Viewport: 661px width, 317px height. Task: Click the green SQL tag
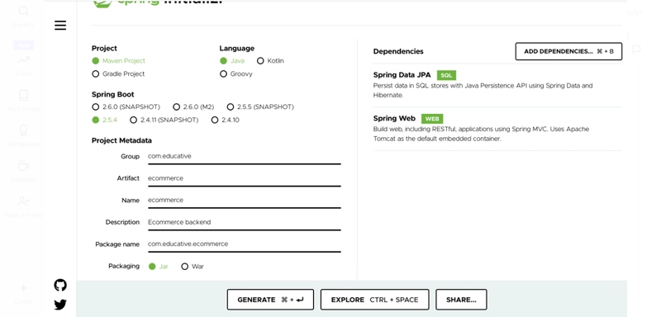click(x=446, y=75)
